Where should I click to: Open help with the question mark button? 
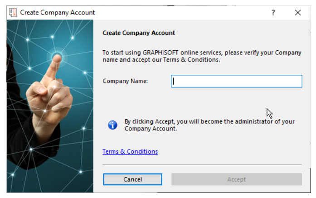tap(273, 13)
